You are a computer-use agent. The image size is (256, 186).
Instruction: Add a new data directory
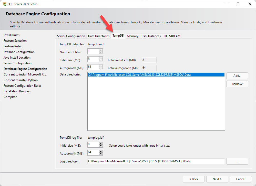tap(237, 76)
